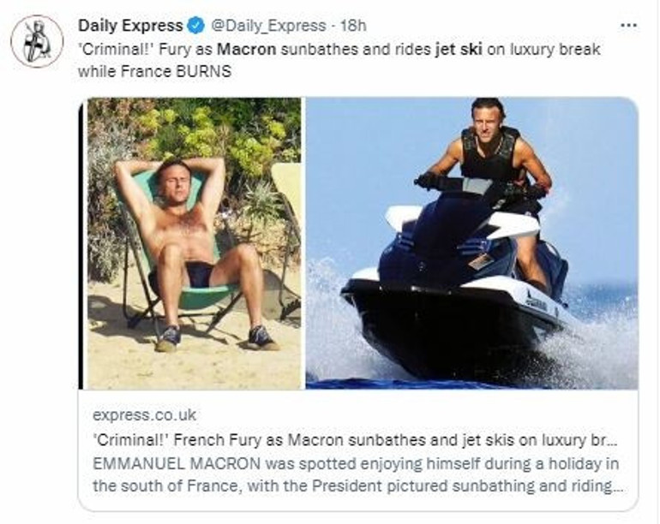Open the sunbathing photo on the left
This screenshot has width=660, height=524.
194,243
